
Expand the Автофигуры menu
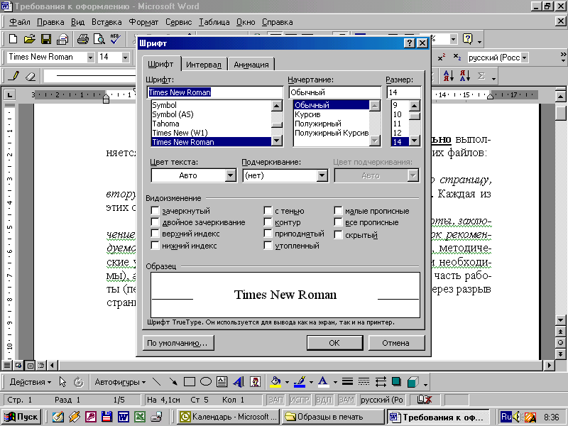click(x=120, y=382)
